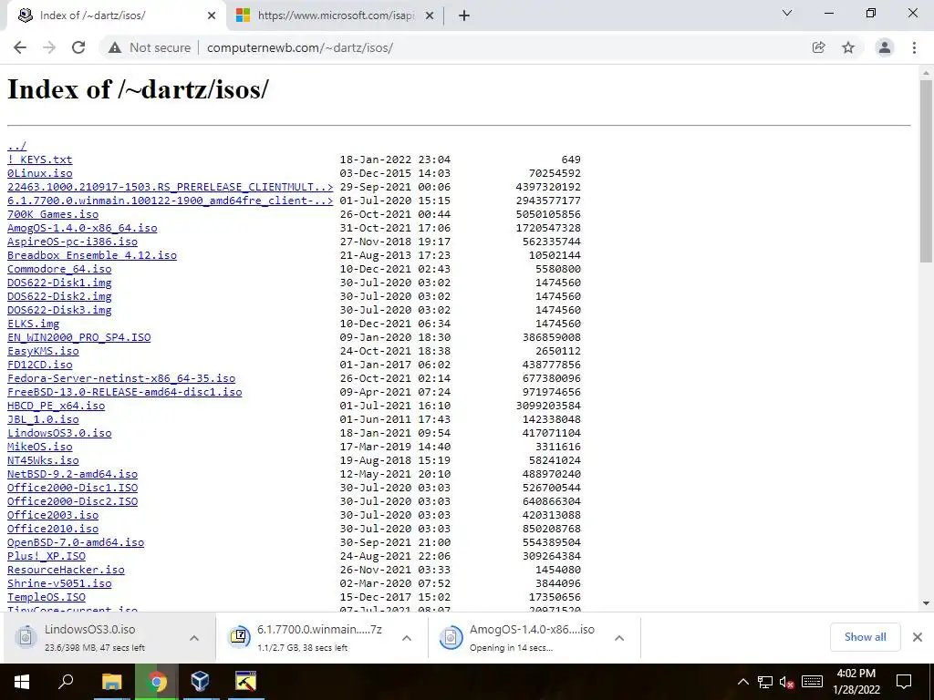Open a new tab with the plus button
934x700 pixels.
point(464,15)
